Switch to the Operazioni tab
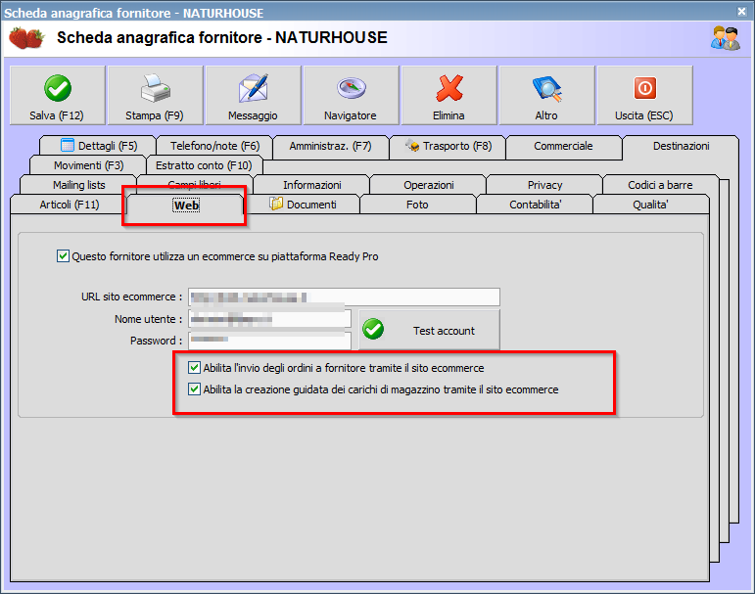Viewport: 755px width, 594px height. click(429, 185)
